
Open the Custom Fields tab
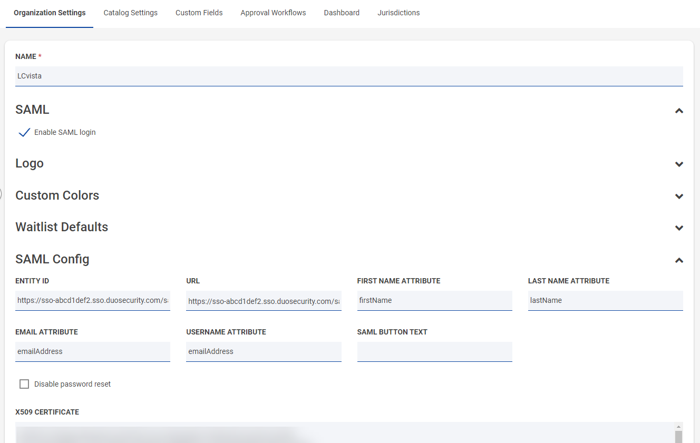tap(199, 13)
